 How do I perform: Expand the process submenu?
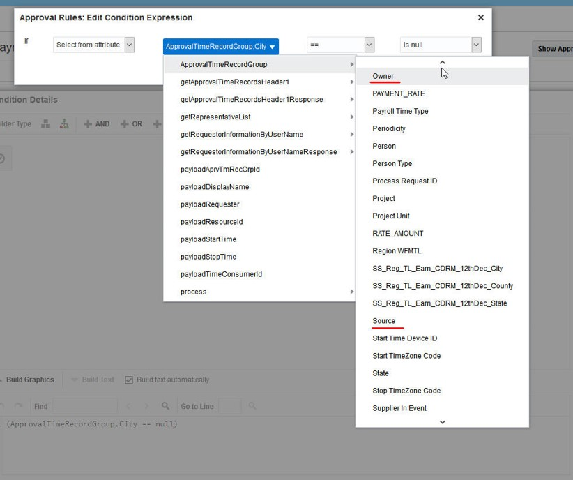click(259, 292)
